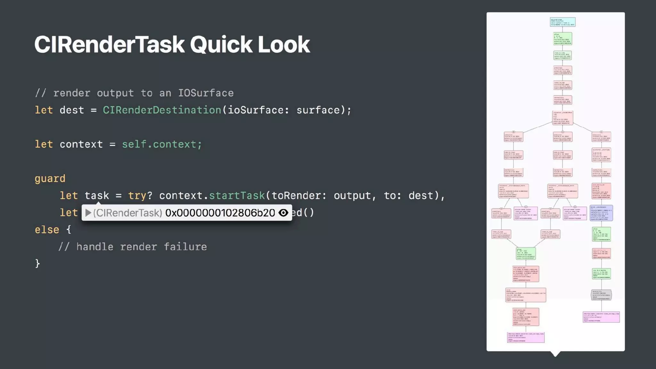Screen dimensions: 656x369
Task: Select the 0x0000000102806b20 memory address
Action: click(x=220, y=213)
